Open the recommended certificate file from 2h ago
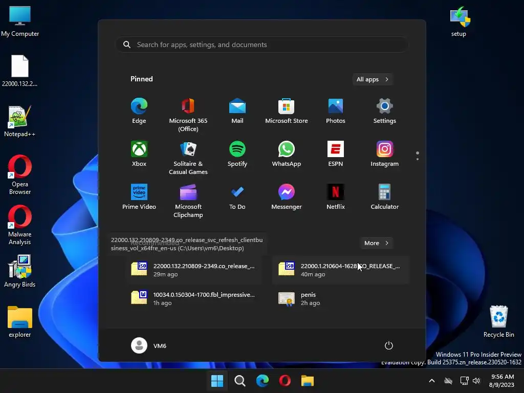The width and height of the screenshot is (524, 393). [x=340, y=298]
